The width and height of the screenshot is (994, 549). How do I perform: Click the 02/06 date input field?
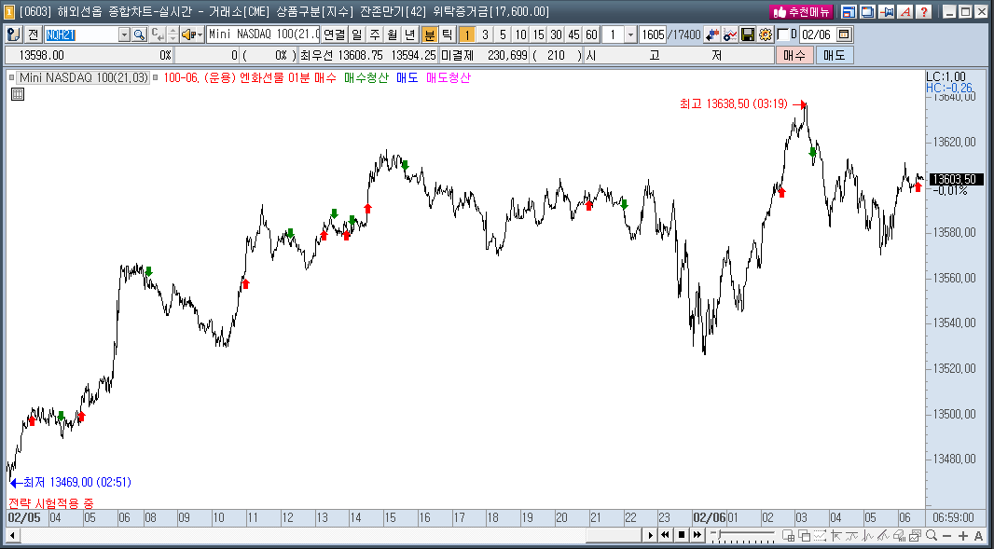tap(817, 34)
